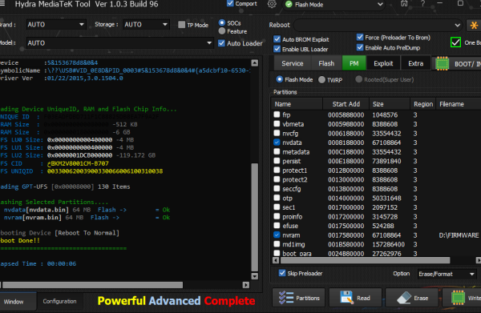Screen dimensions: 481x313
Task: Switch to the PM tab
Action: click(x=354, y=63)
